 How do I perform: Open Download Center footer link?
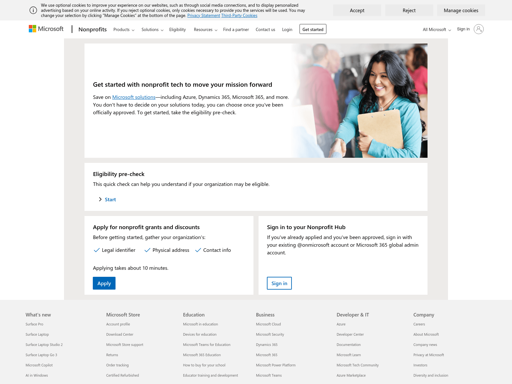pyautogui.click(x=120, y=334)
